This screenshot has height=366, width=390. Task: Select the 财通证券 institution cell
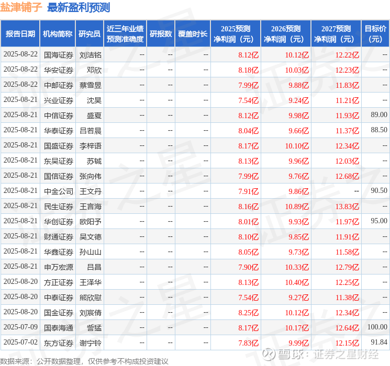pos(59,237)
